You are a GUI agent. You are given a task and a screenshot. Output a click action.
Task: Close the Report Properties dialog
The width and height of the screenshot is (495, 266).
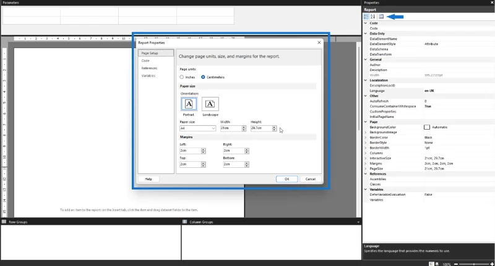[x=319, y=43]
